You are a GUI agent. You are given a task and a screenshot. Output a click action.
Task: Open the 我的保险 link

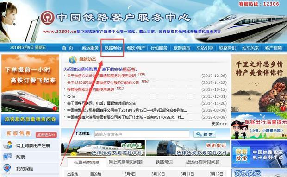pos(25,169)
